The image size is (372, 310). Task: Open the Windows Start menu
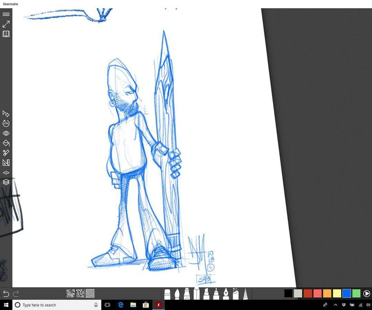6,305
